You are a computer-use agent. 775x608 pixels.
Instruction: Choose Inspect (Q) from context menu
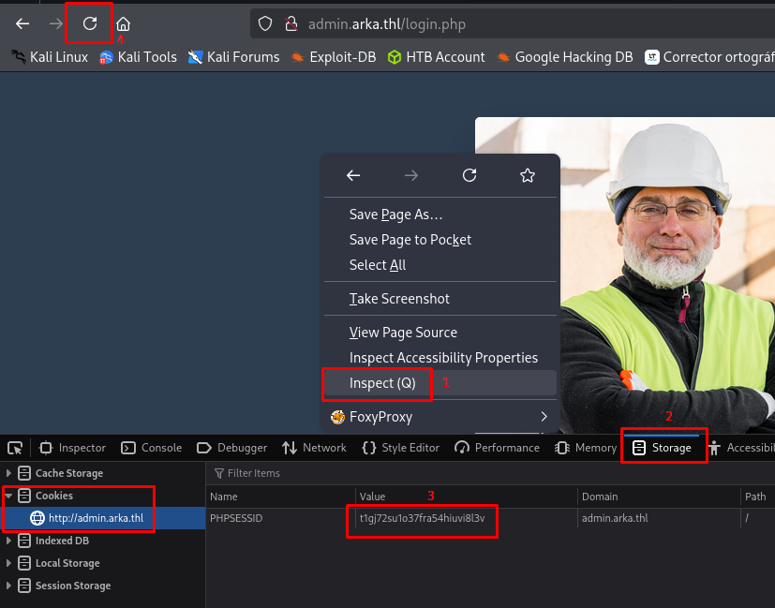pyautogui.click(x=382, y=383)
